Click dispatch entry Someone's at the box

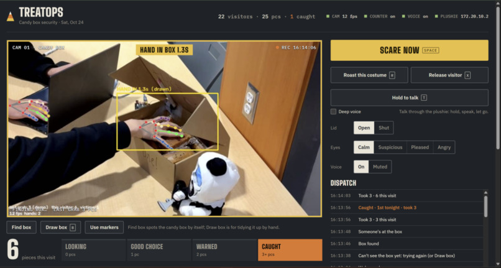coord(407,231)
